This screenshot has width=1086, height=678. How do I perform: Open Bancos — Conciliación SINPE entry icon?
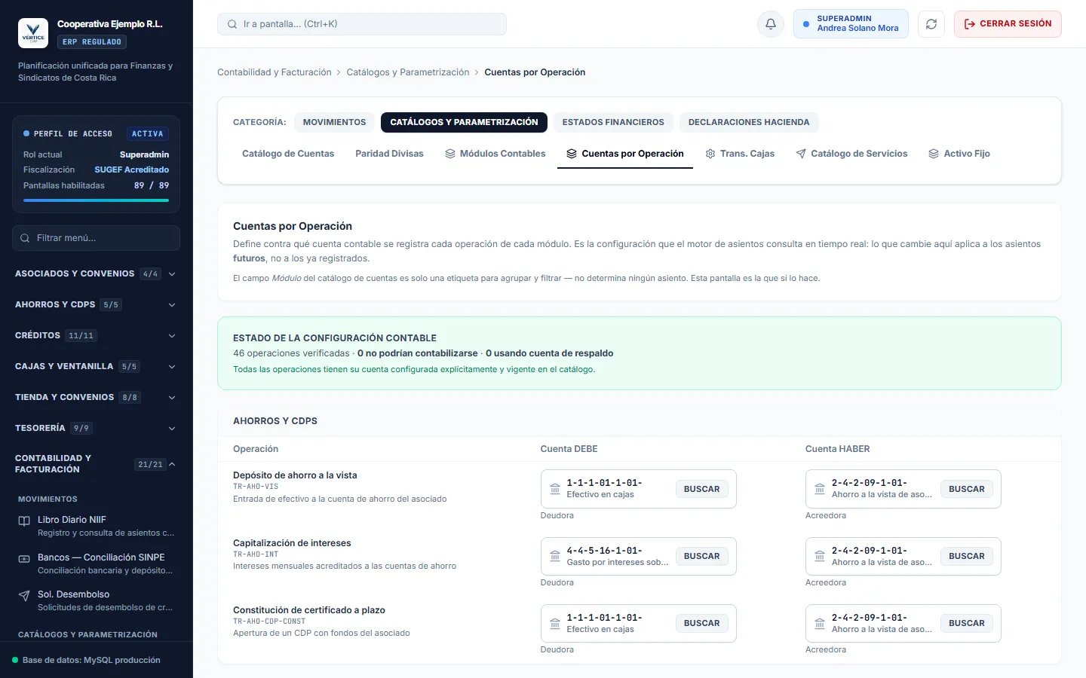tap(24, 558)
